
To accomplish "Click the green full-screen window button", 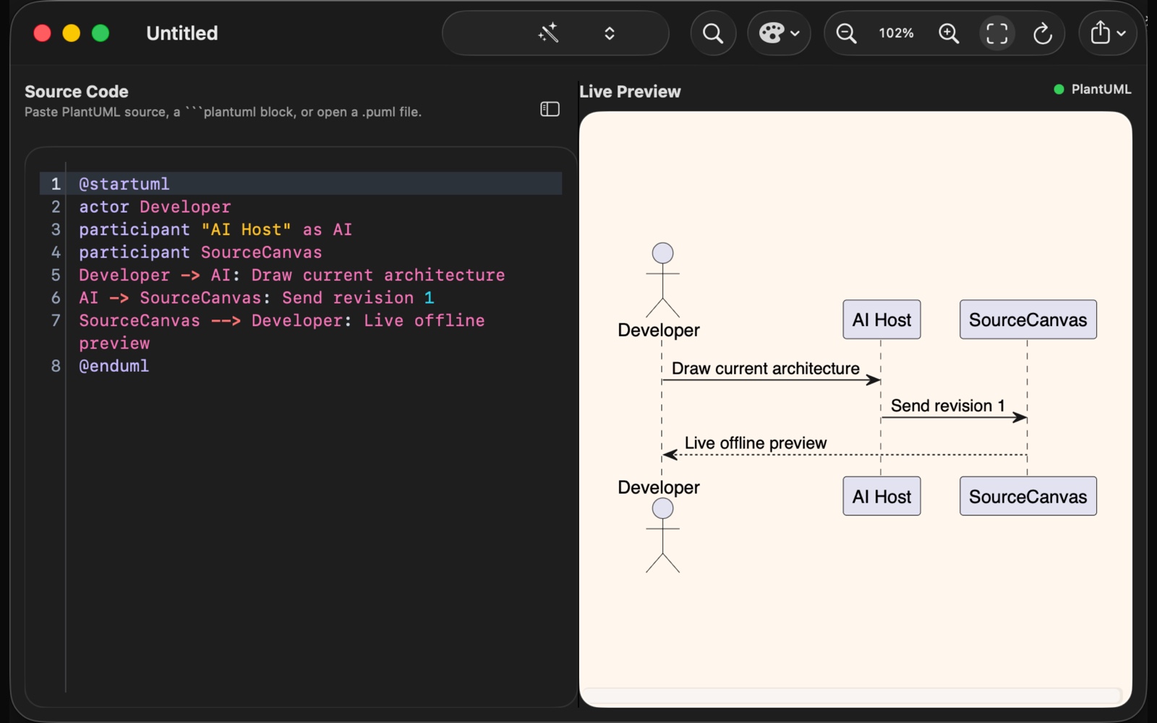I will 101,33.
